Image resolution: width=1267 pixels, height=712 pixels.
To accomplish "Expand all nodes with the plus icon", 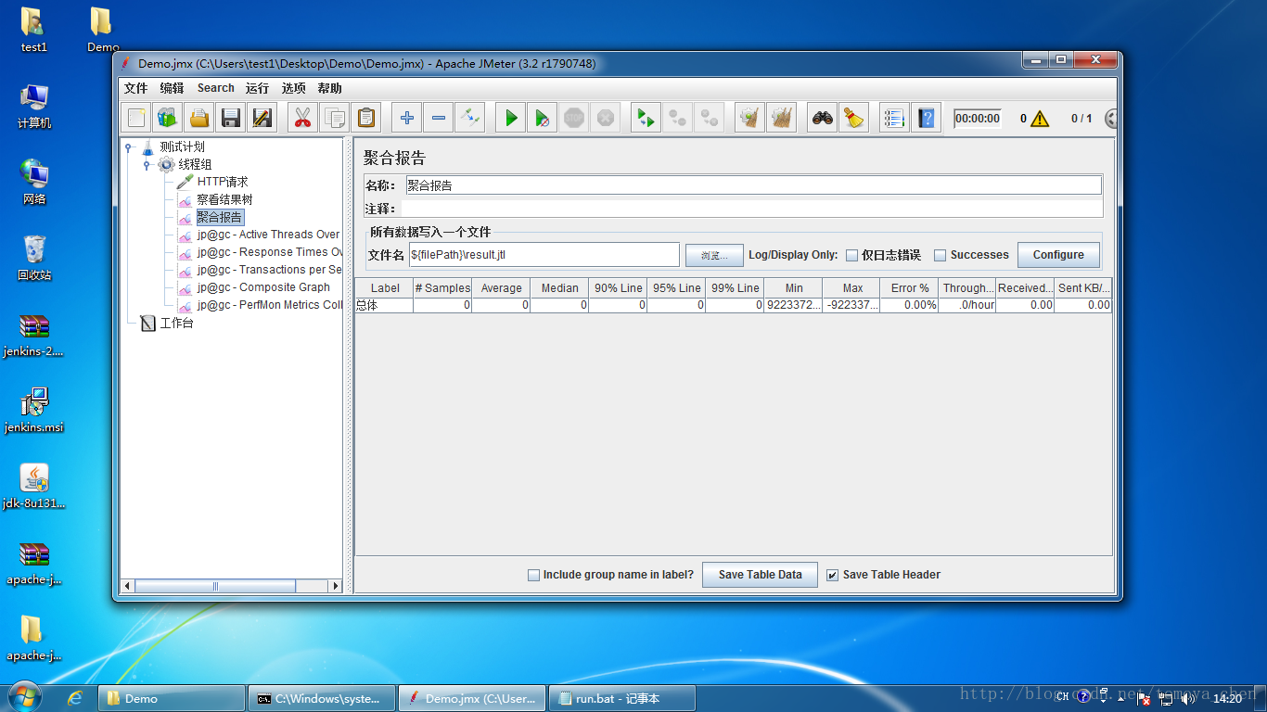I will click(406, 118).
